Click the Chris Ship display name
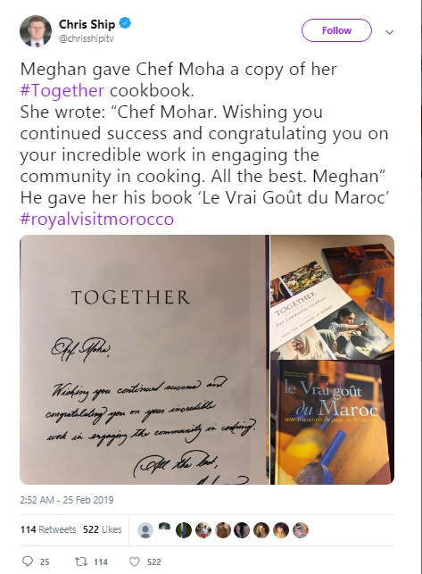The image size is (422, 574). (x=87, y=24)
